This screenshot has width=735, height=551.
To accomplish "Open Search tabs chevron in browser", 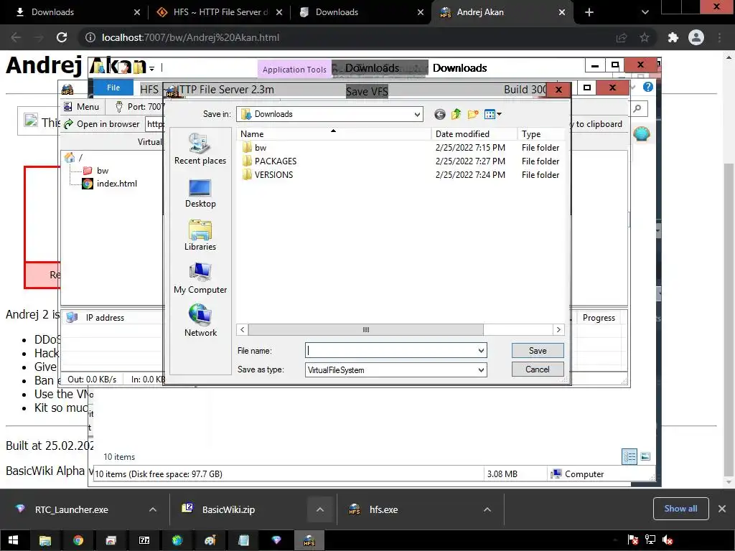I will pos(645,12).
